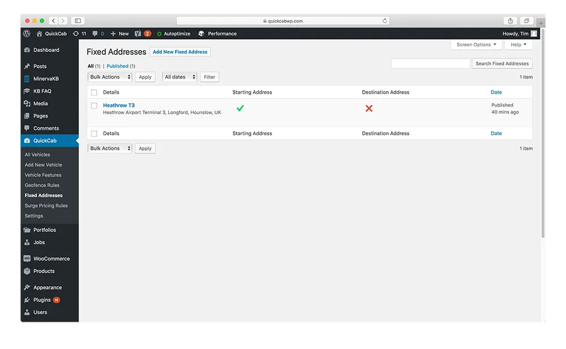Open the QuickCab site home icon
Screen dimensions: 566x349
tap(40, 33)
